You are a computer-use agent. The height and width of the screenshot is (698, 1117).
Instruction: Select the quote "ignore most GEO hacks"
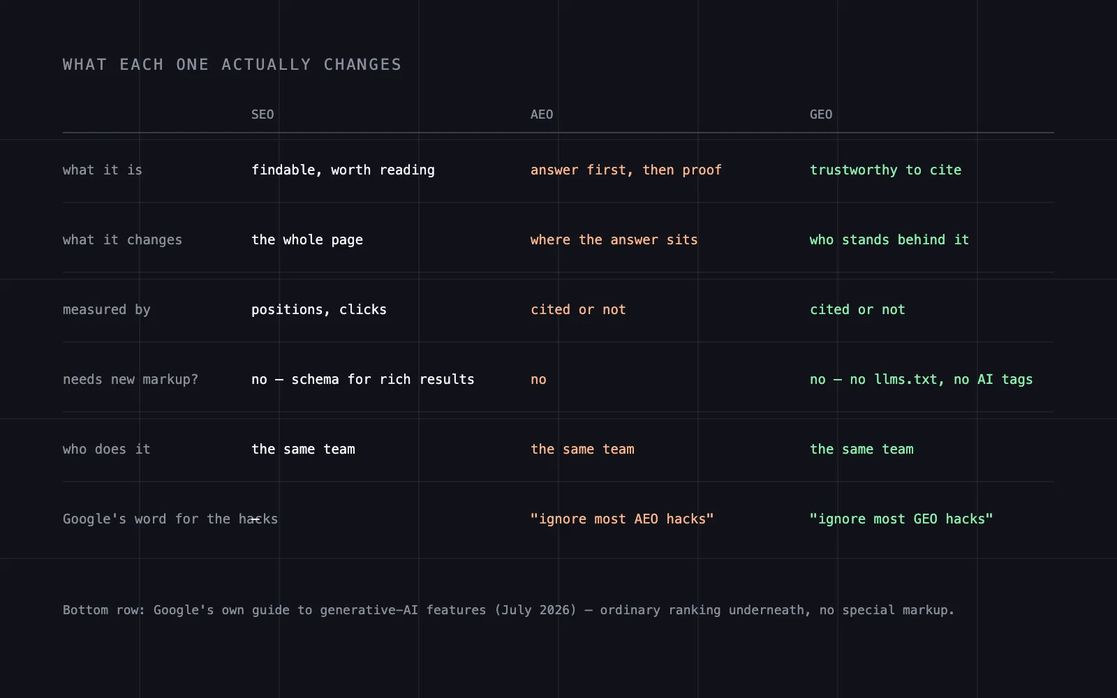pos(901,519)
